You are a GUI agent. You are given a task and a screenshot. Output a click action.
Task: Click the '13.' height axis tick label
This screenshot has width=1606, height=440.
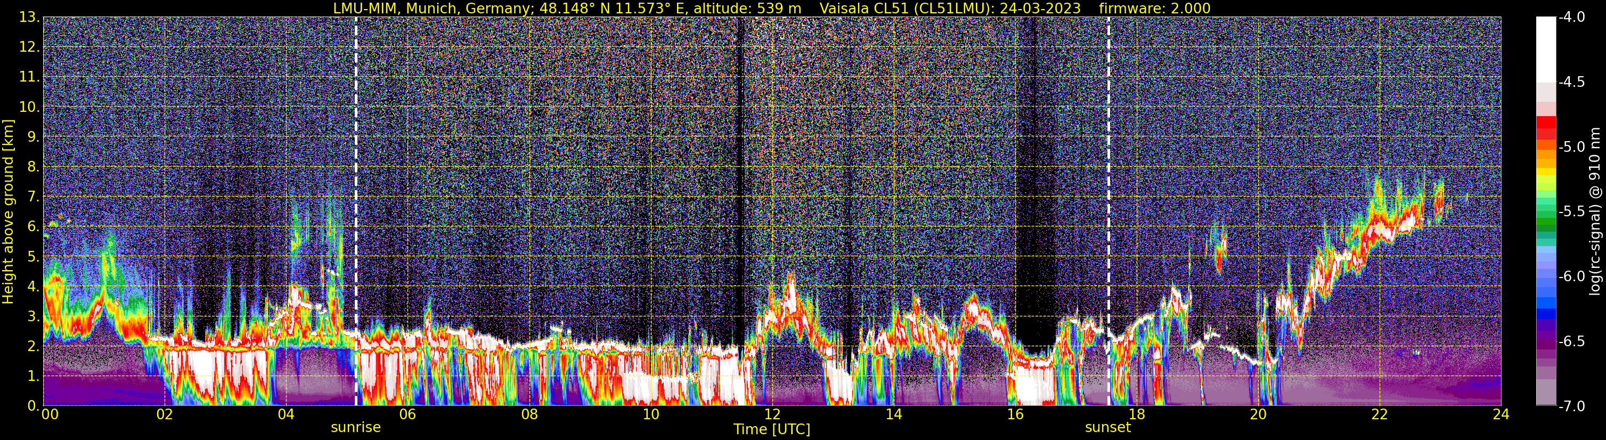coord(30,18)
